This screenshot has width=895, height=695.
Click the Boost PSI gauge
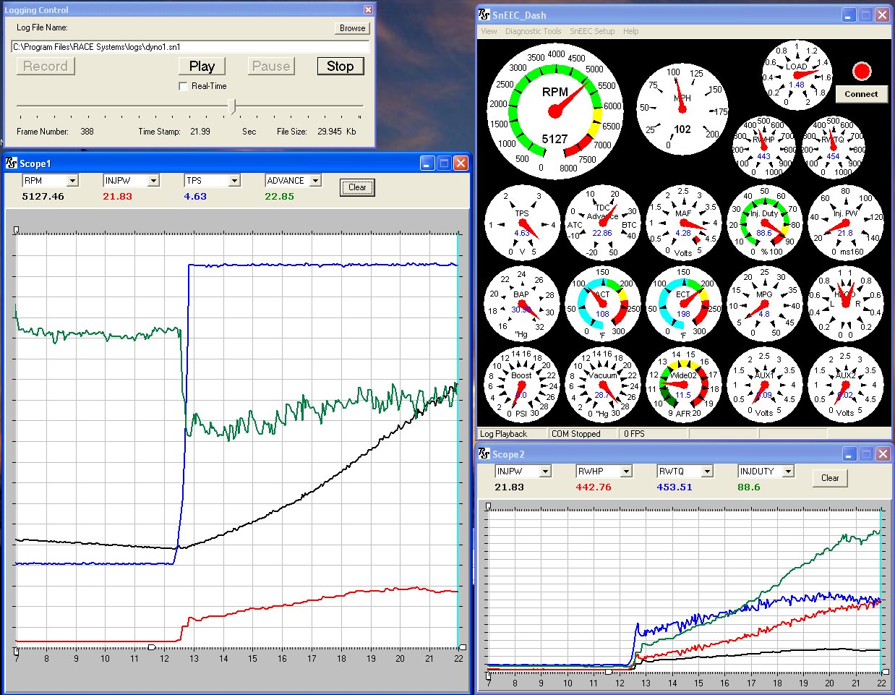521,383
